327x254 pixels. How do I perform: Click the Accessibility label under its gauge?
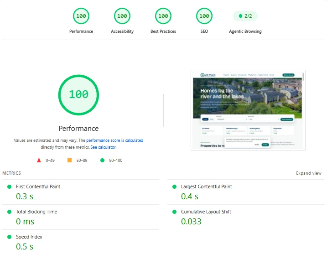click(x=122, y=31)
